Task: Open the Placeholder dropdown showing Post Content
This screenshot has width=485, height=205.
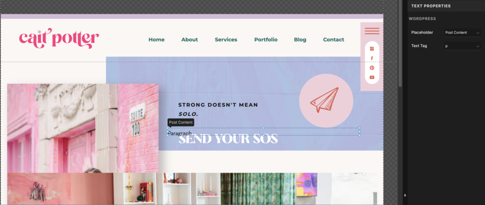Action: 462,33
